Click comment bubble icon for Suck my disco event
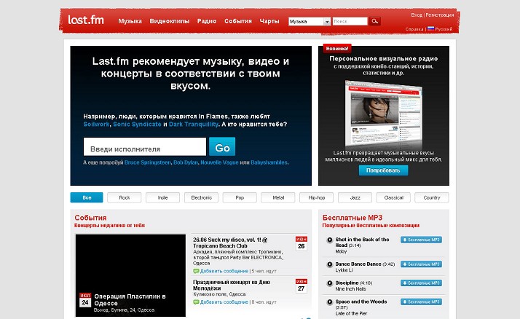Image resolution: width=520 pixels, height=319 pixels. pyautogui.click(x=196, y=271)
